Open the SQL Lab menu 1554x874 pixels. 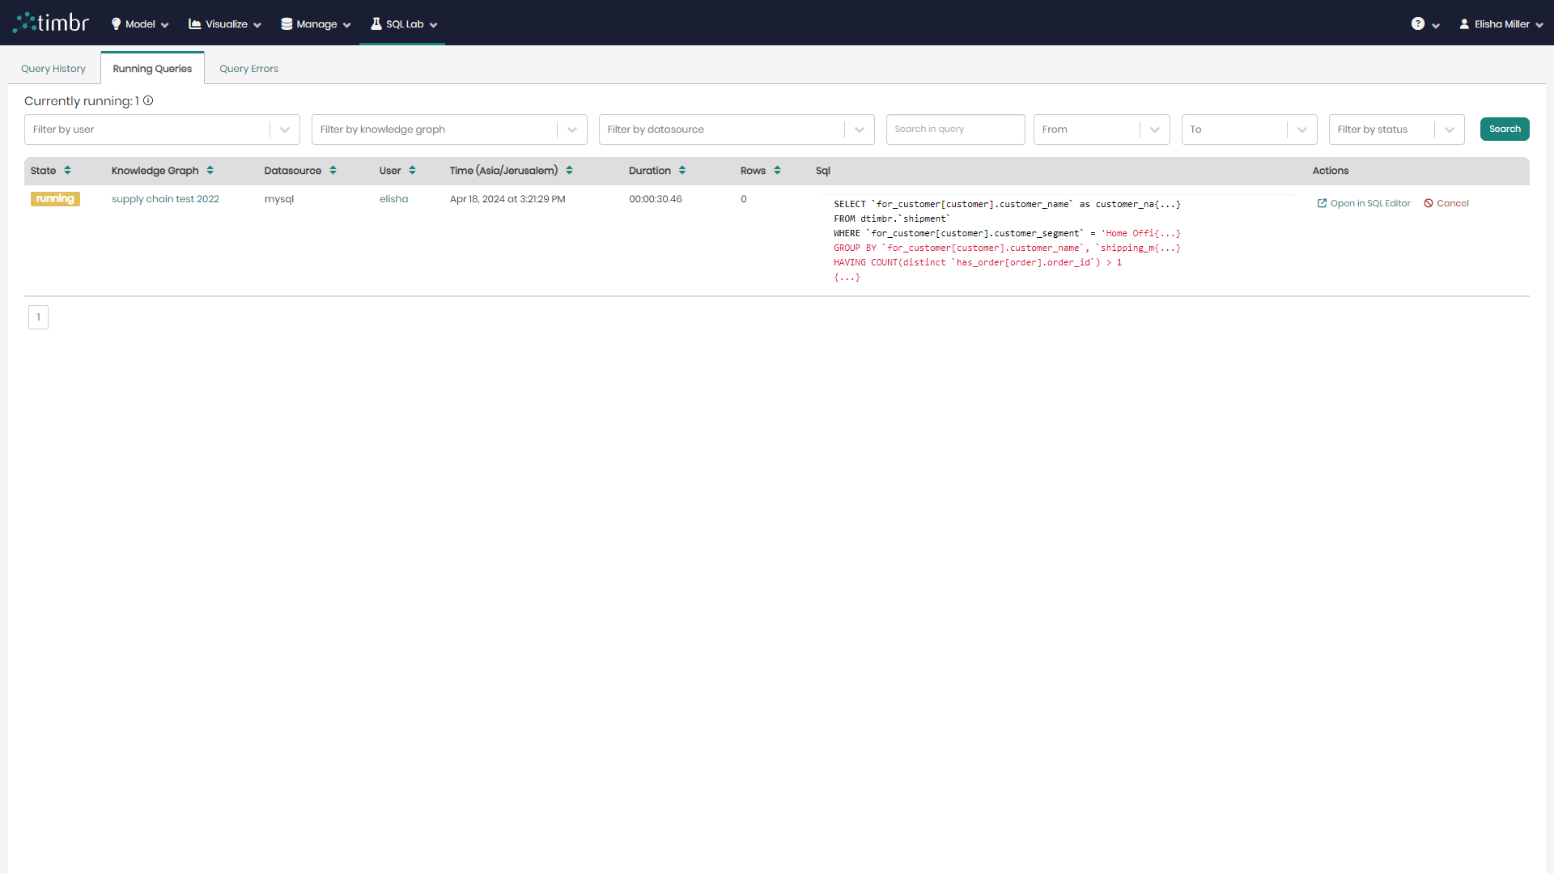pos(403,23)
